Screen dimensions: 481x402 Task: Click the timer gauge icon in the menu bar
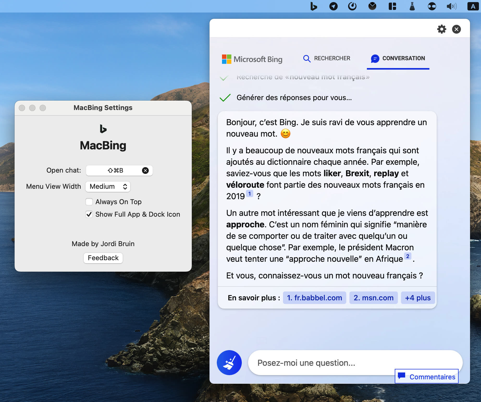tap(352, 7)
